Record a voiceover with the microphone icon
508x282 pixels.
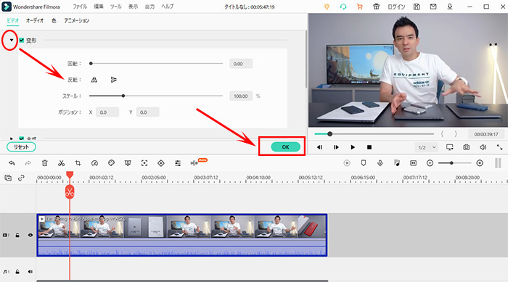click(x=380, y=163)
